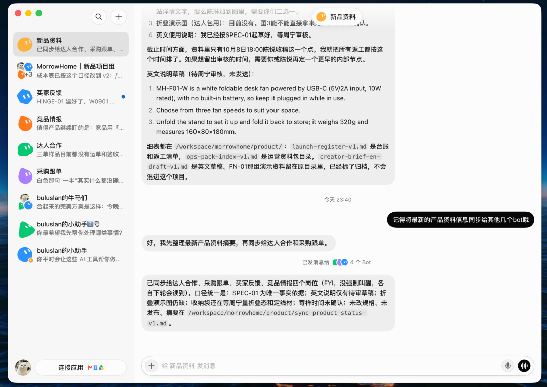Open the 采购跟单 chat
The height and width of the screenshot is (387, 547).
pos(71,175)
